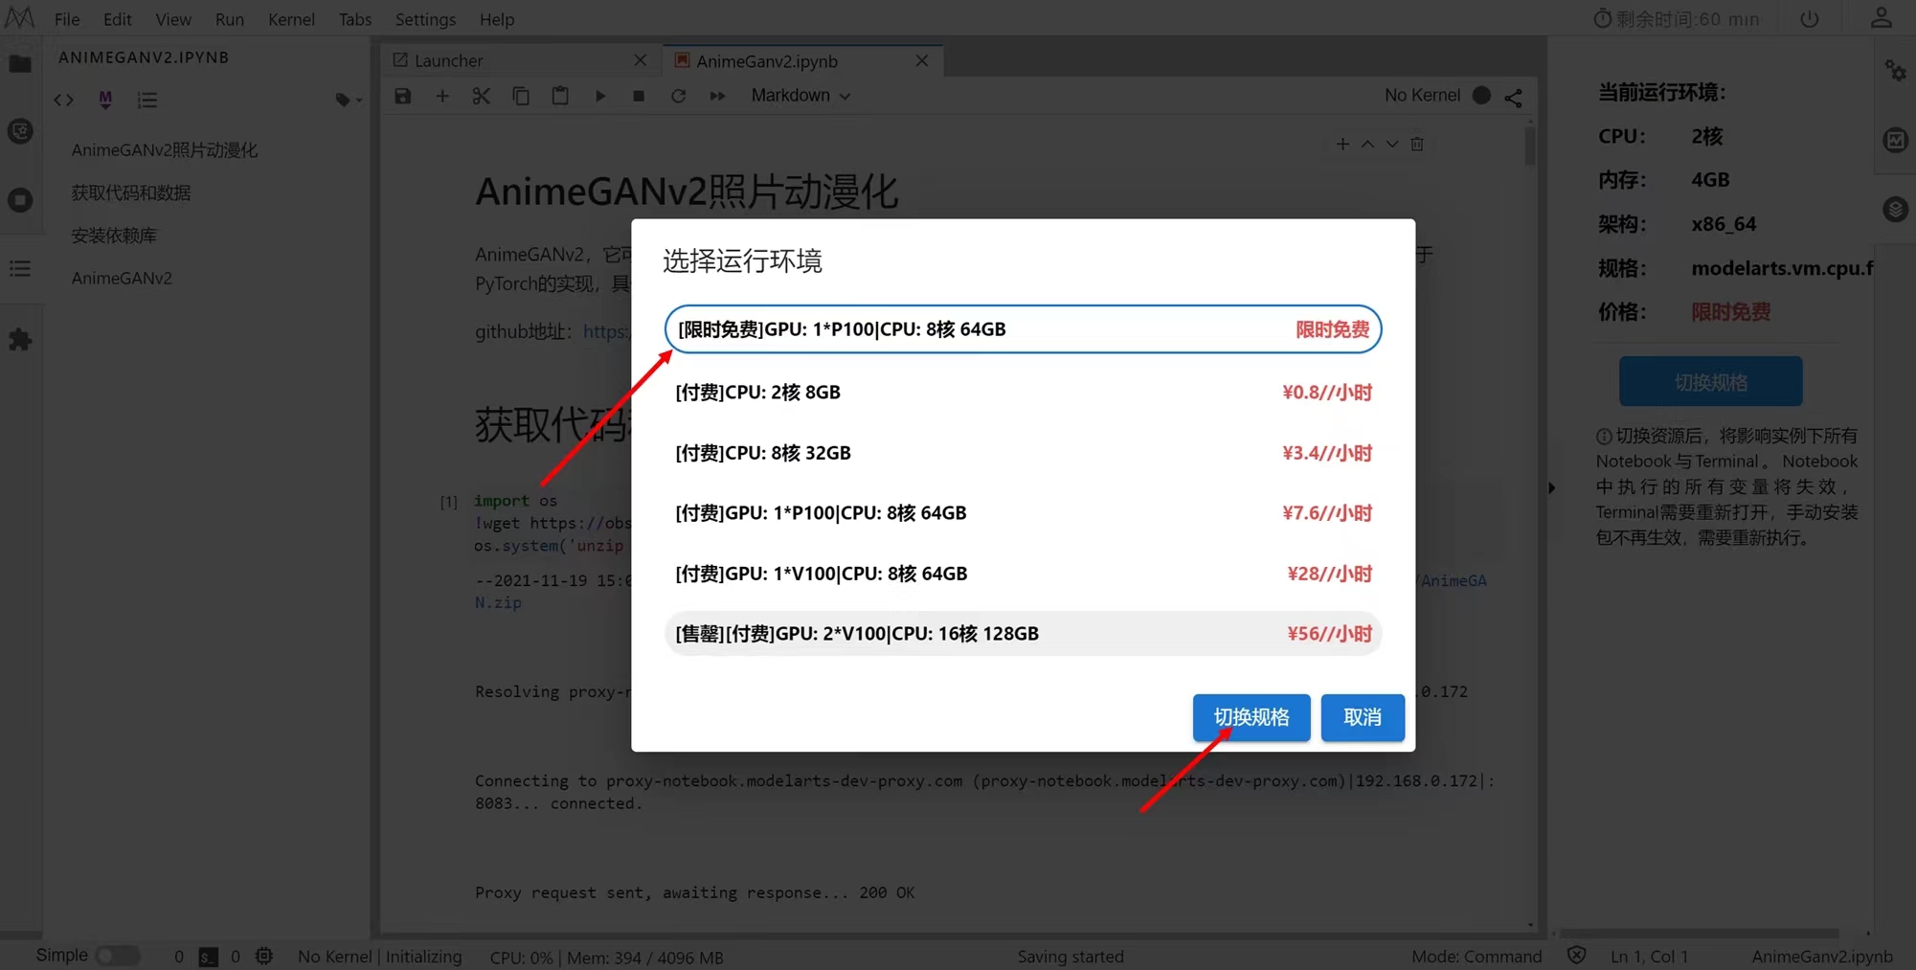The image size is (1916, 970).
Task: Switch on the Simple mode toggle
Action: tap(118, 955)
